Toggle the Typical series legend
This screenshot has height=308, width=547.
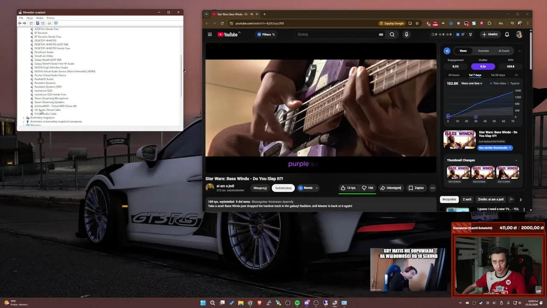[514, 83]
